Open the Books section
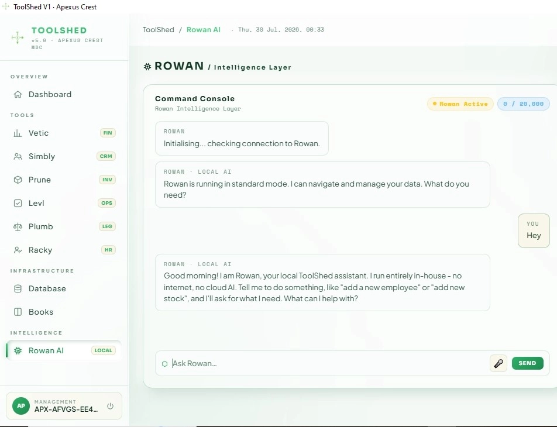The width and height of the screenshot is (557, 427). tap(64, 312)
